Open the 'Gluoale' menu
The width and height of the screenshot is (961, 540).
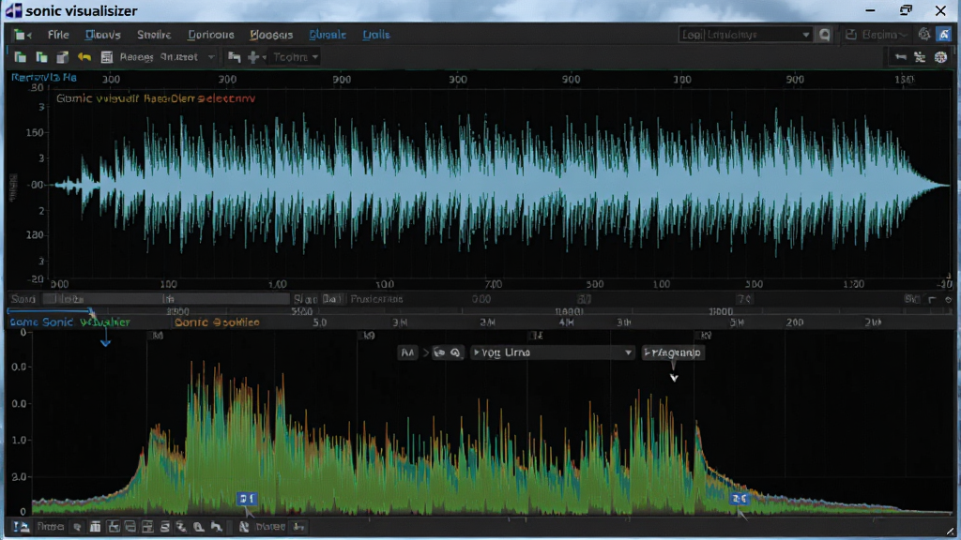click(x=328, y=35)
